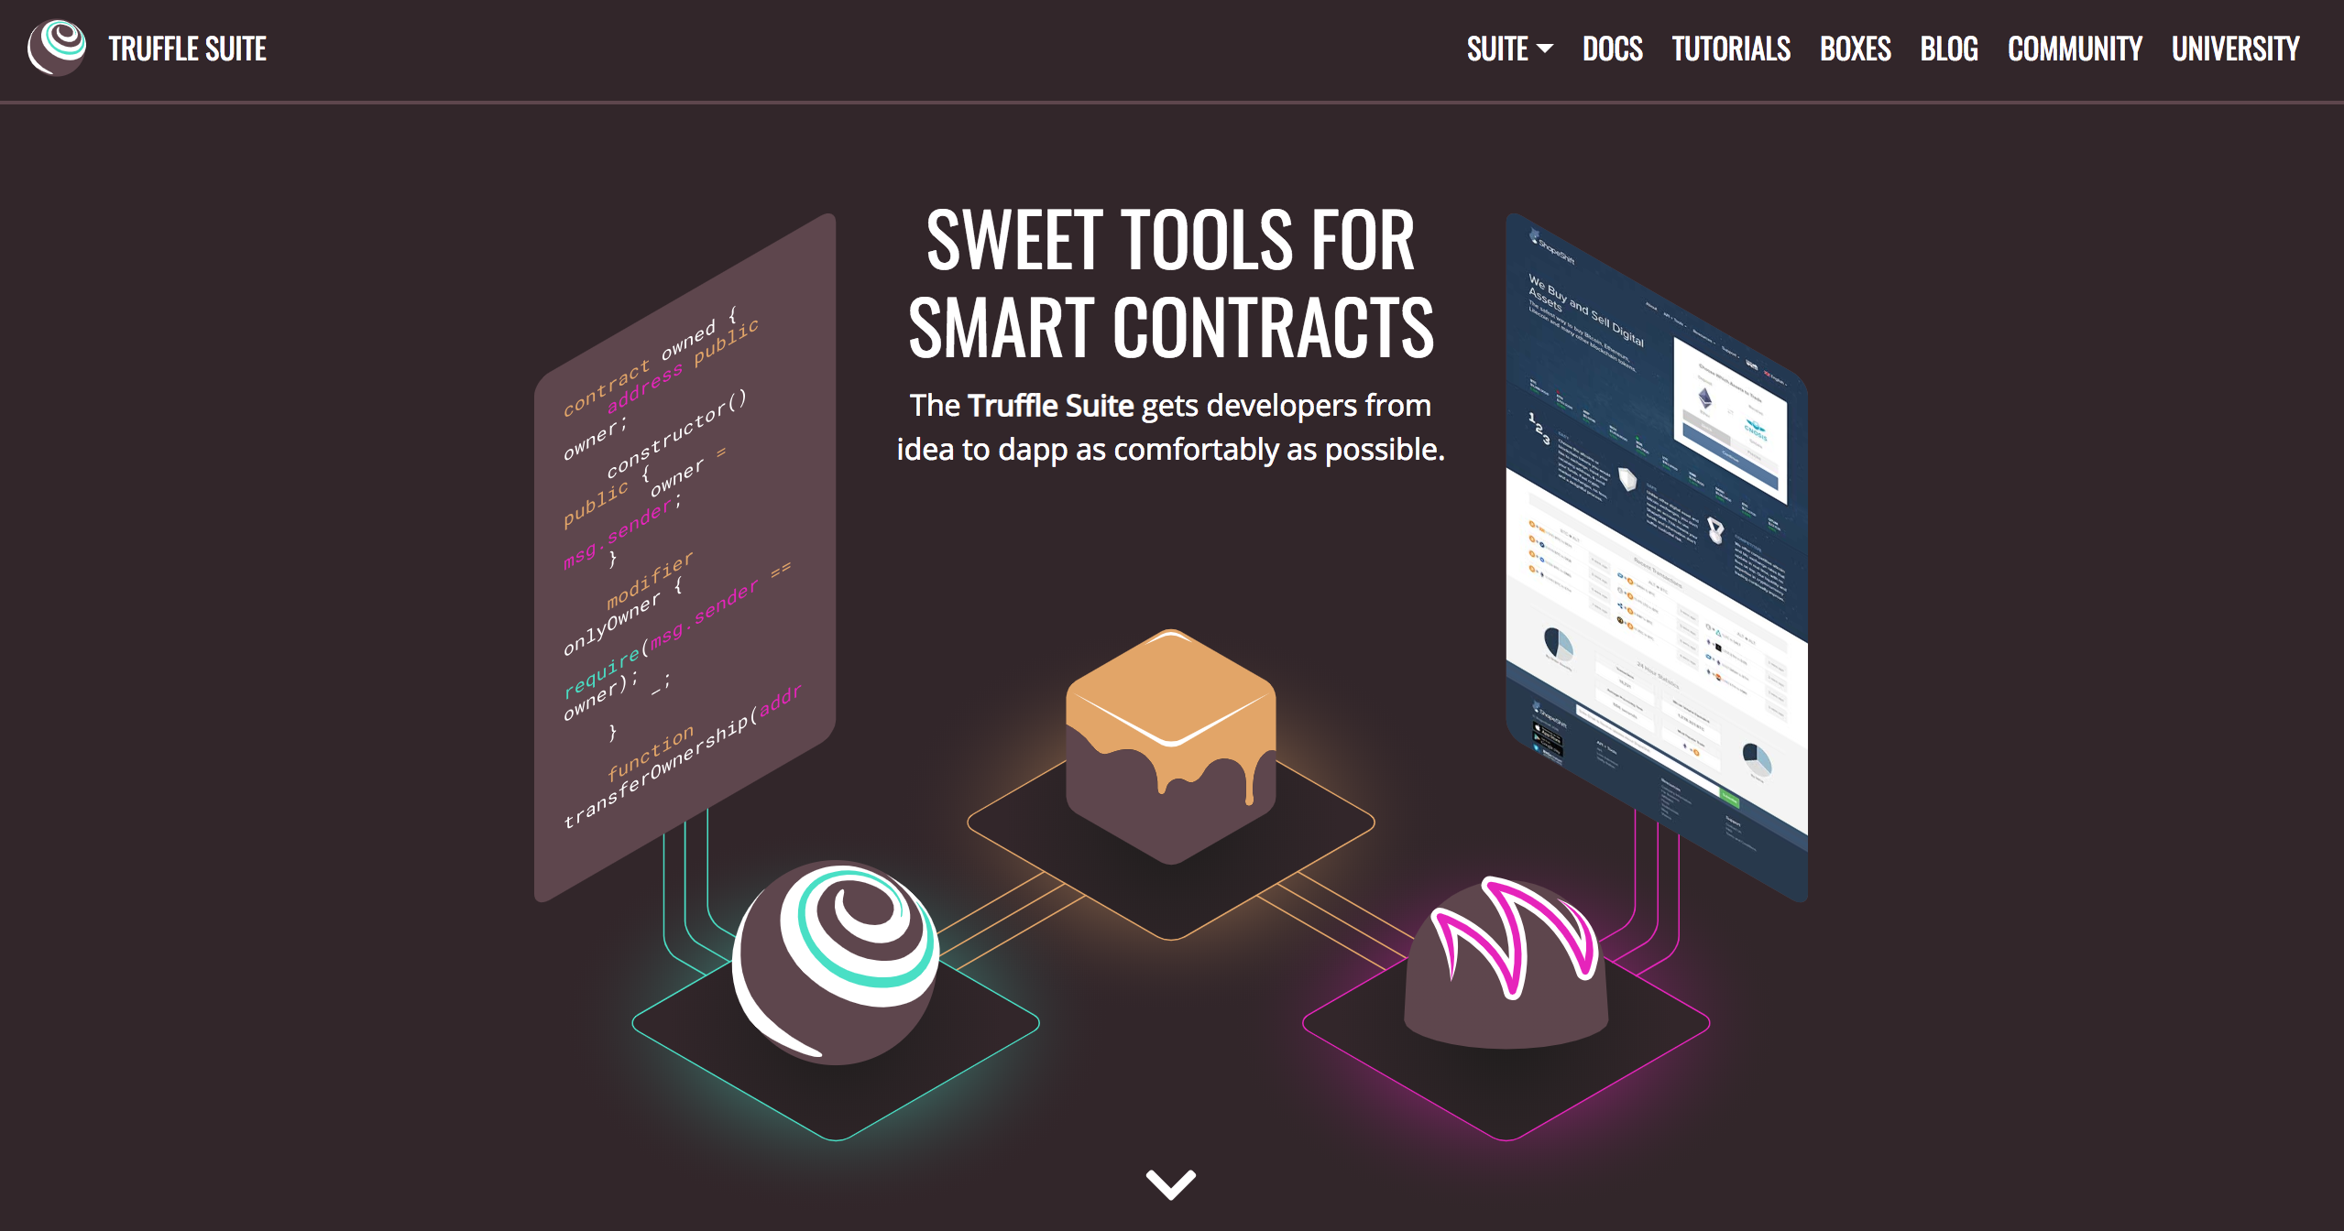
Task: Click the Truffle Suite logo icon
Action: coord(60,48)
